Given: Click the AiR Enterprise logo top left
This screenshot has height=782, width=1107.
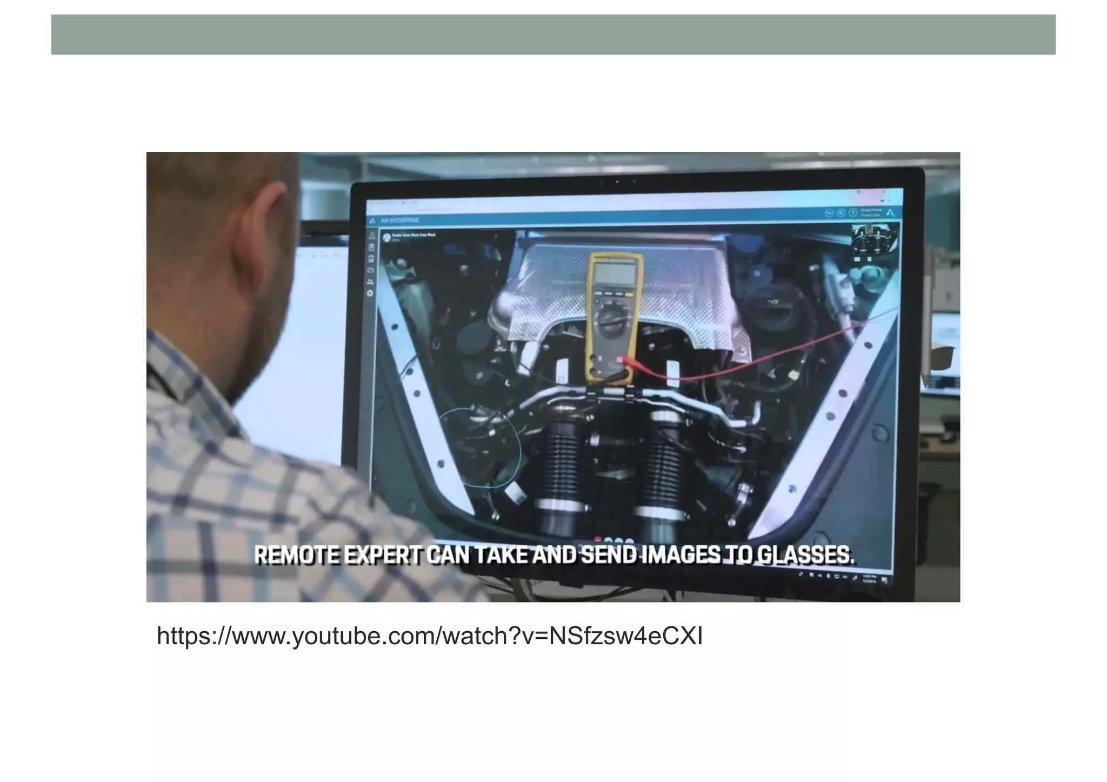Looking at the screenshot, I should (372, 220).
